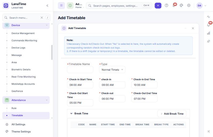213x137 pixels.
Task: Expand the right rail panel arrow
Action: tap(208, 131)
